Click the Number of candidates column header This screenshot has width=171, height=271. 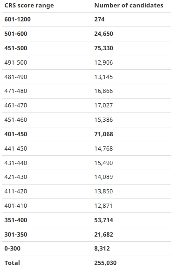pos(129,6)
